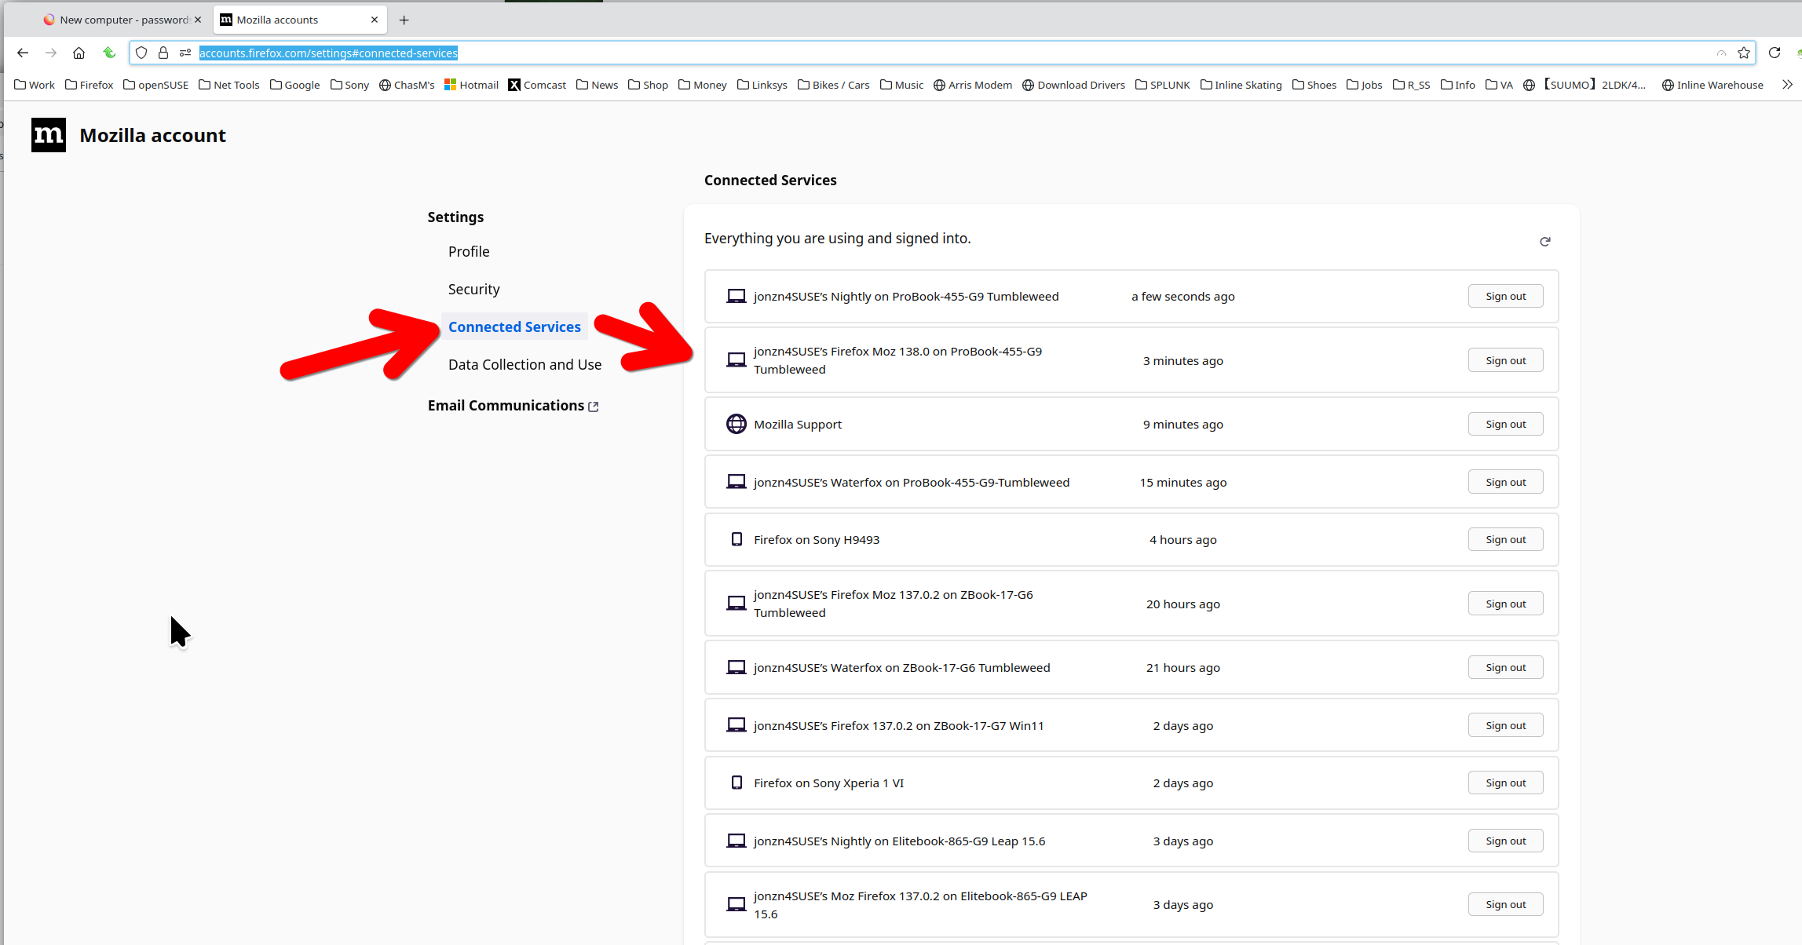Sign out of Mozilla Support
The image size is (1802, 945).
tap(1505, 424)
